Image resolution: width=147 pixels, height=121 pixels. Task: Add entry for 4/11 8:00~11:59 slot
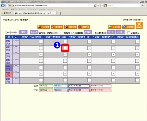click(65, 48)
